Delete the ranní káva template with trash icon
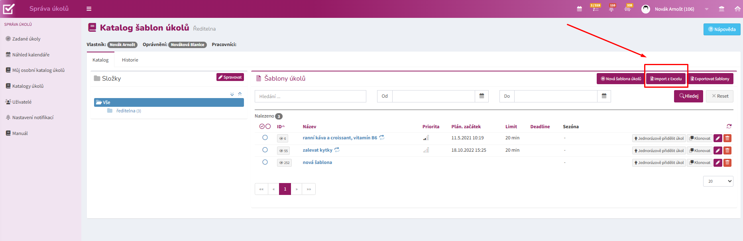743x241 pixels. click(727, 138)
